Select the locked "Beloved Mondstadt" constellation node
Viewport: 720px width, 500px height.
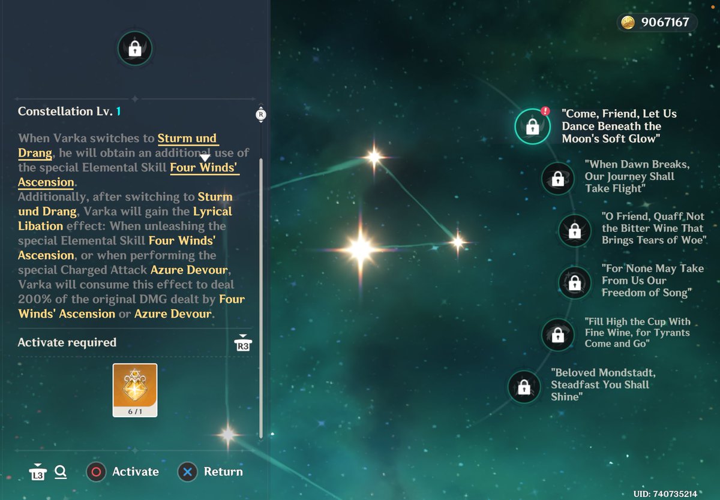(x=524, y=387)
